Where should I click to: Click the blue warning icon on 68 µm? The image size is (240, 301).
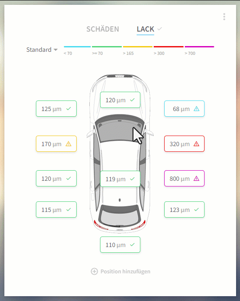(196, 109)
